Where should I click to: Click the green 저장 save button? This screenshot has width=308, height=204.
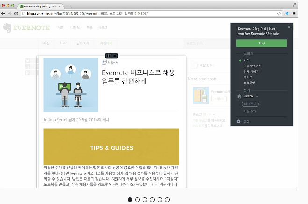coord(261,43)
